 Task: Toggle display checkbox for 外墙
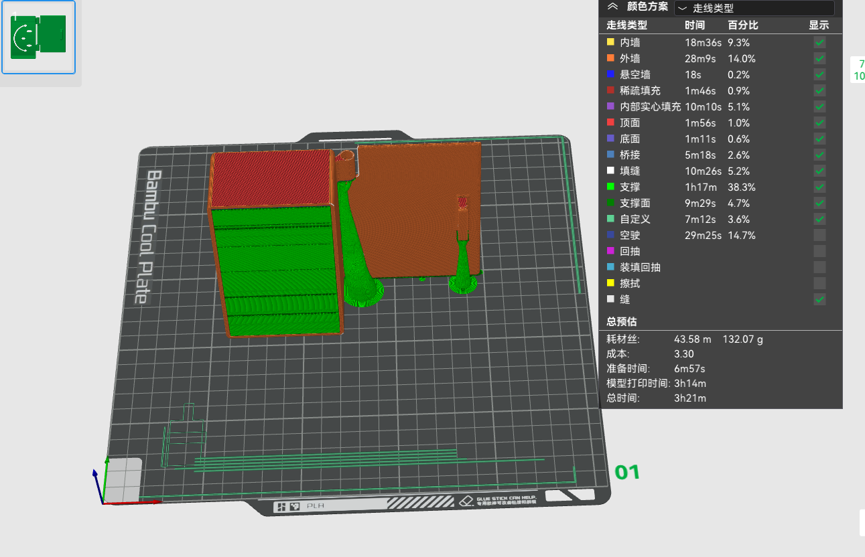(x=819, y=58)
